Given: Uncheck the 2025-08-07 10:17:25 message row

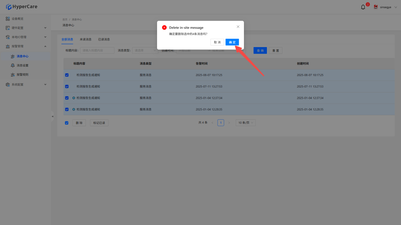Looking at the screenshot, I should point(67,75).
